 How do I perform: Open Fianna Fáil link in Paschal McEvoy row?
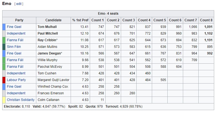(x=15, y=67)
